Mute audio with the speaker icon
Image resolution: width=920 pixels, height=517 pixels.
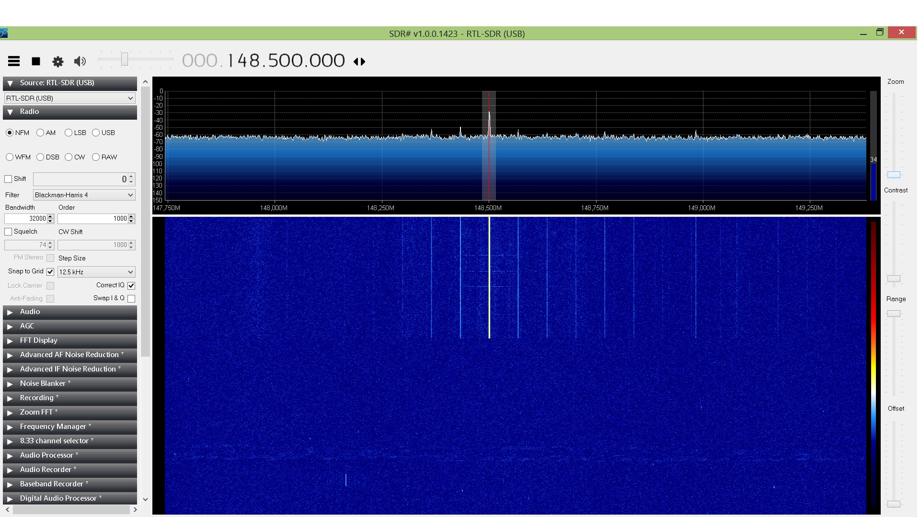click(80, 61)
